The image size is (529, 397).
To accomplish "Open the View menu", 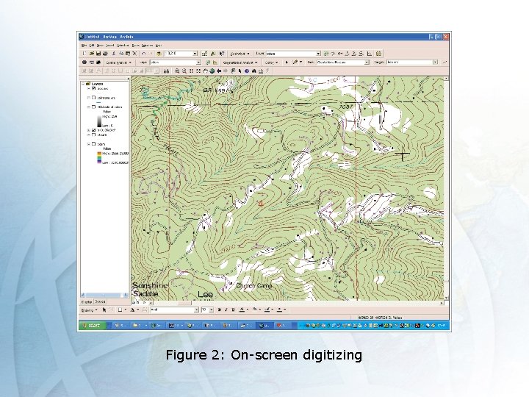I will (x=100, y=46).
